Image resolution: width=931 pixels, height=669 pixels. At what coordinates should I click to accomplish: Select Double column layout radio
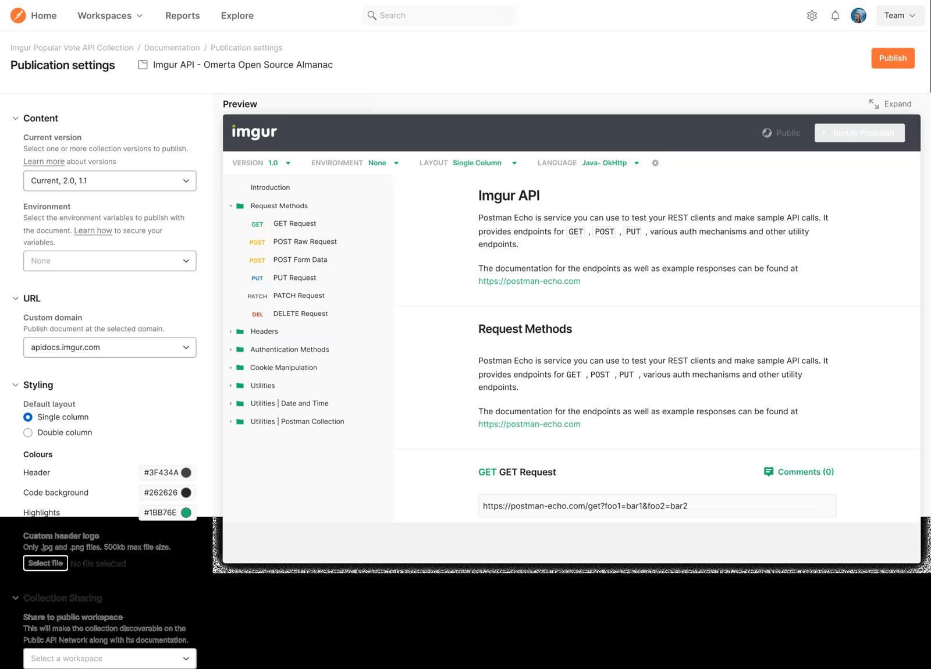[28, 433]
